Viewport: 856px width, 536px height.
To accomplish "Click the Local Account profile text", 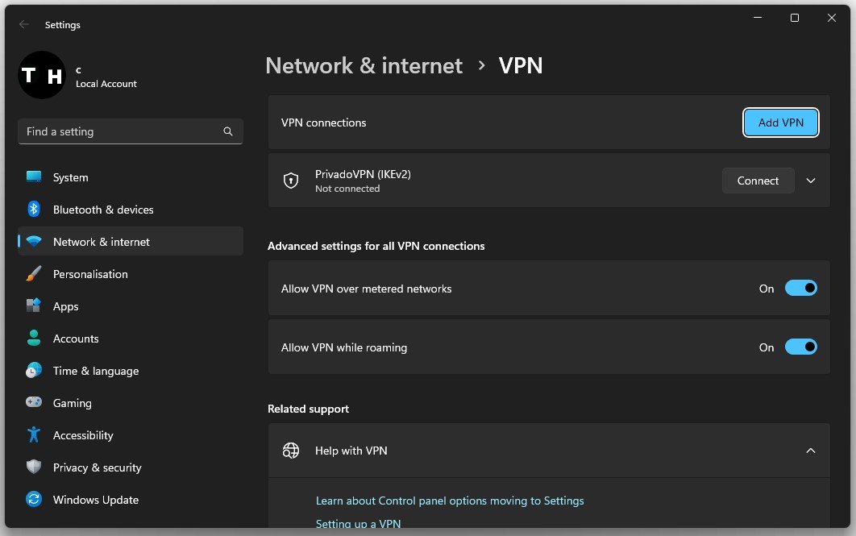I will [106, 84].
